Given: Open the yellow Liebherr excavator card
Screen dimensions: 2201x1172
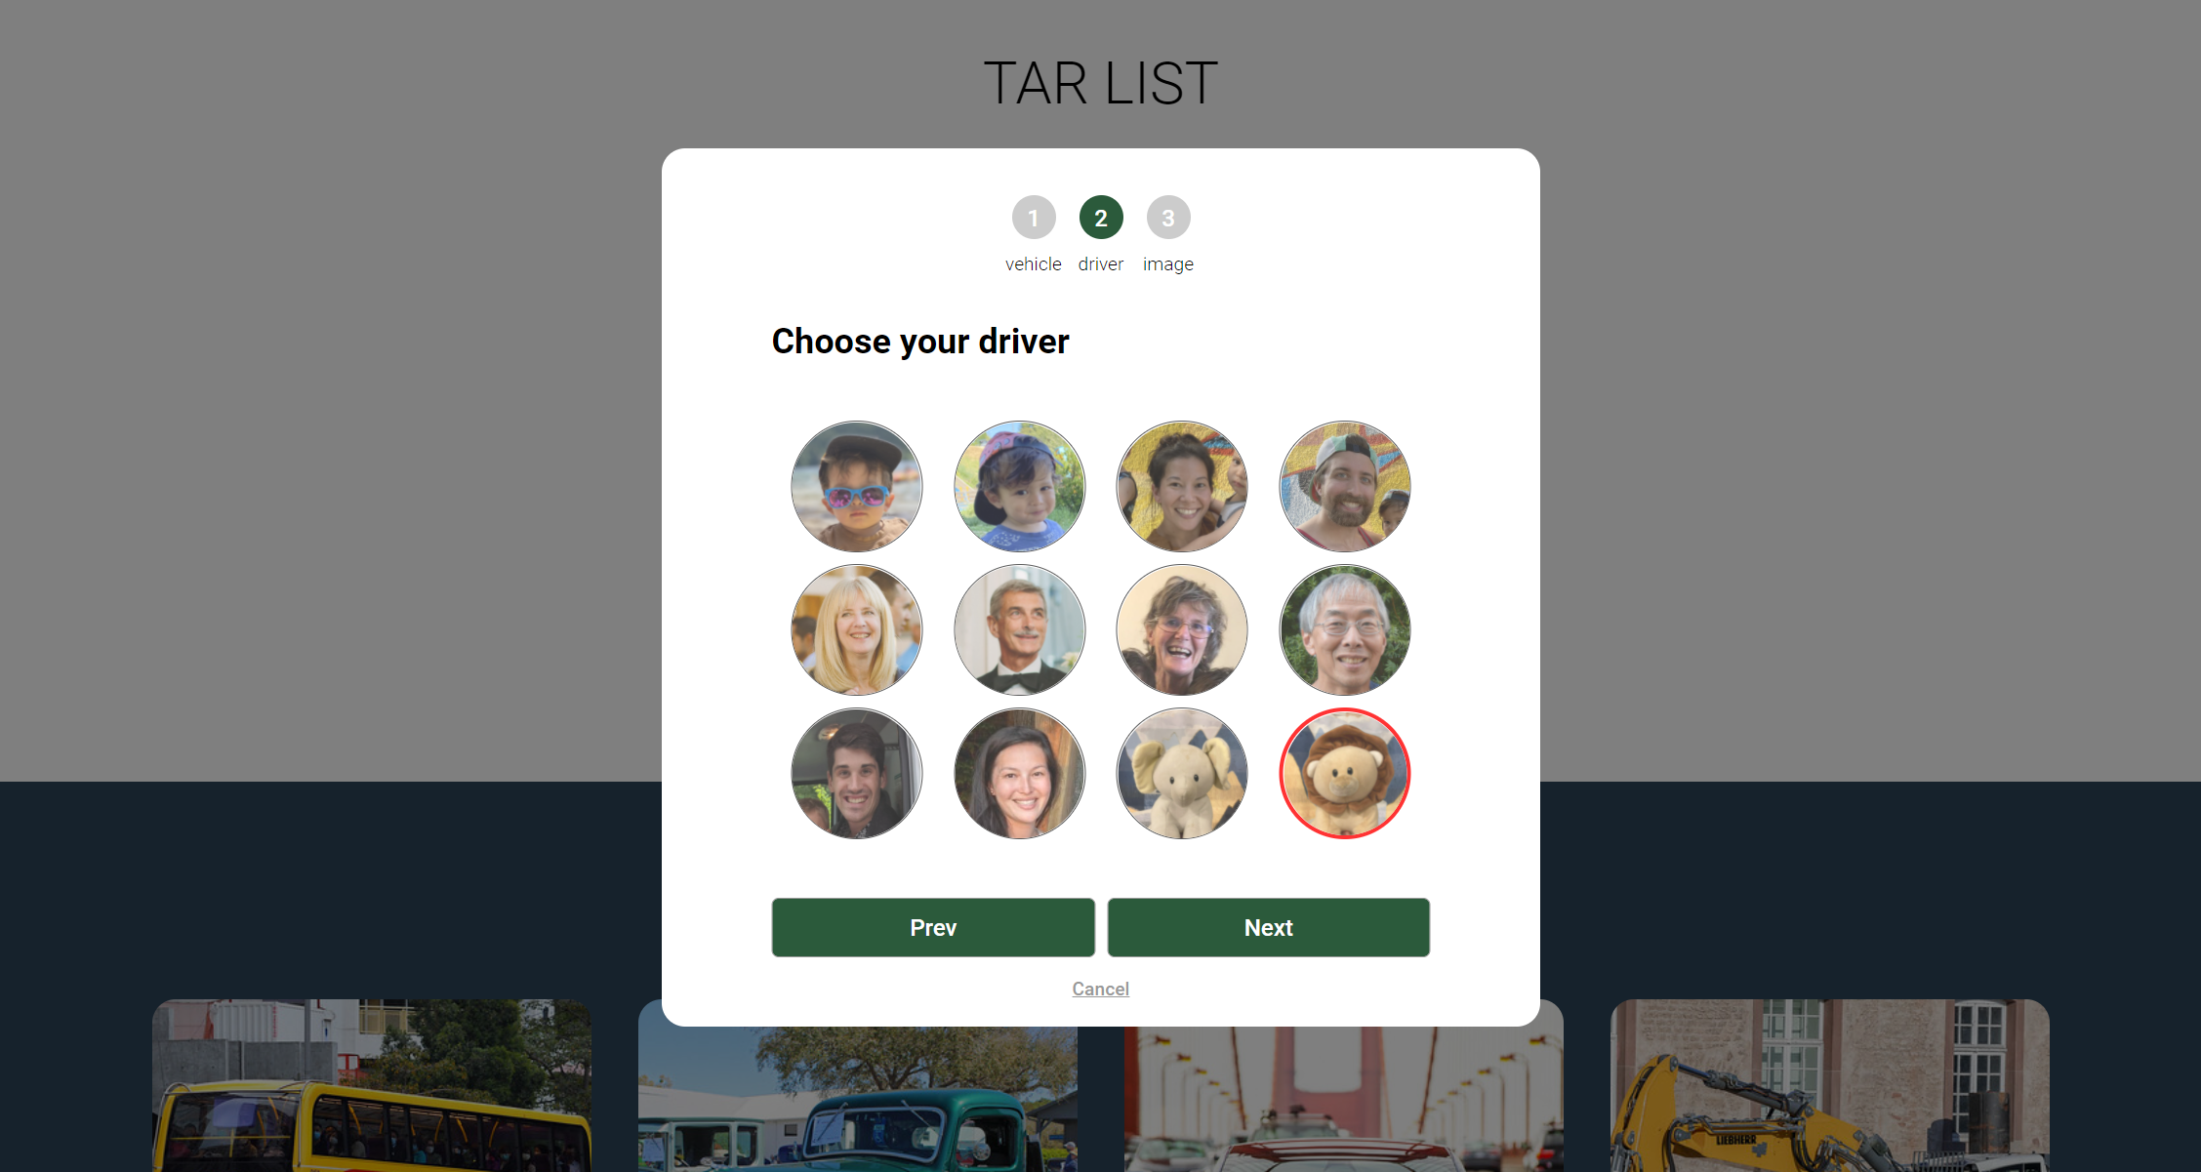Looking at the screenshot, I should coord(1829,1085).
